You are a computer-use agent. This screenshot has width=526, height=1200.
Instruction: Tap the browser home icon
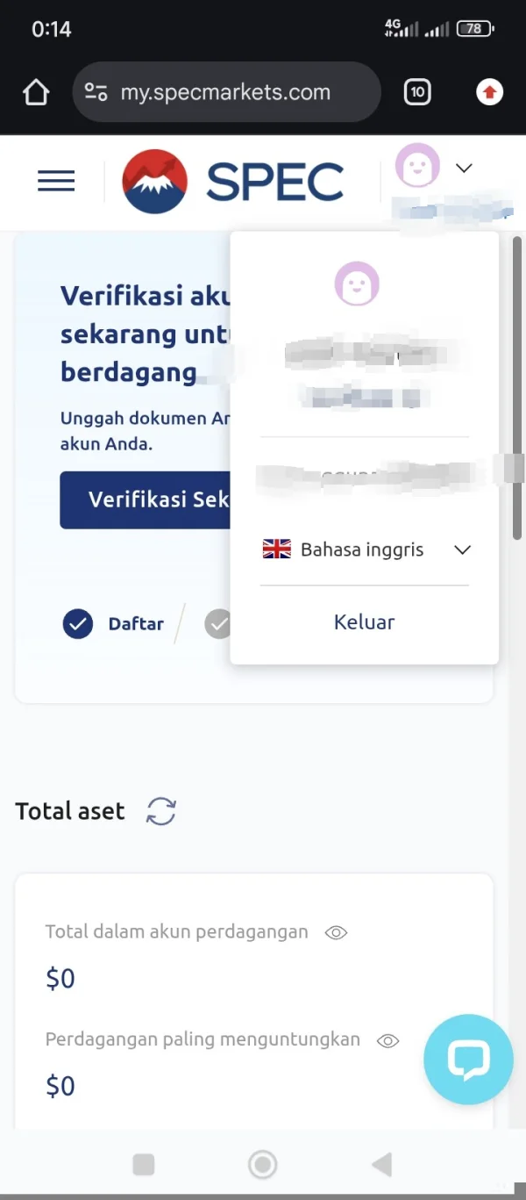coord(36,92)
